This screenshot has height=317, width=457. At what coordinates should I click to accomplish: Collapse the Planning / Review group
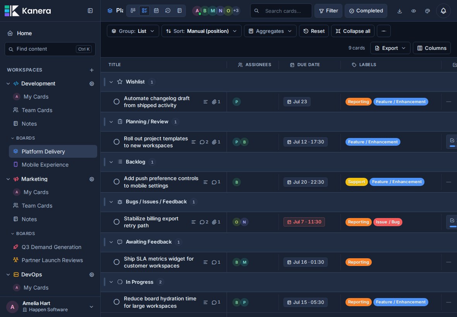pyautogui.click(x=111, y=122)
